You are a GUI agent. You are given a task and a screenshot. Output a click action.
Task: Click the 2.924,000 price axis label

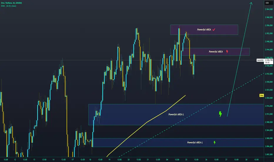(269, 90)
